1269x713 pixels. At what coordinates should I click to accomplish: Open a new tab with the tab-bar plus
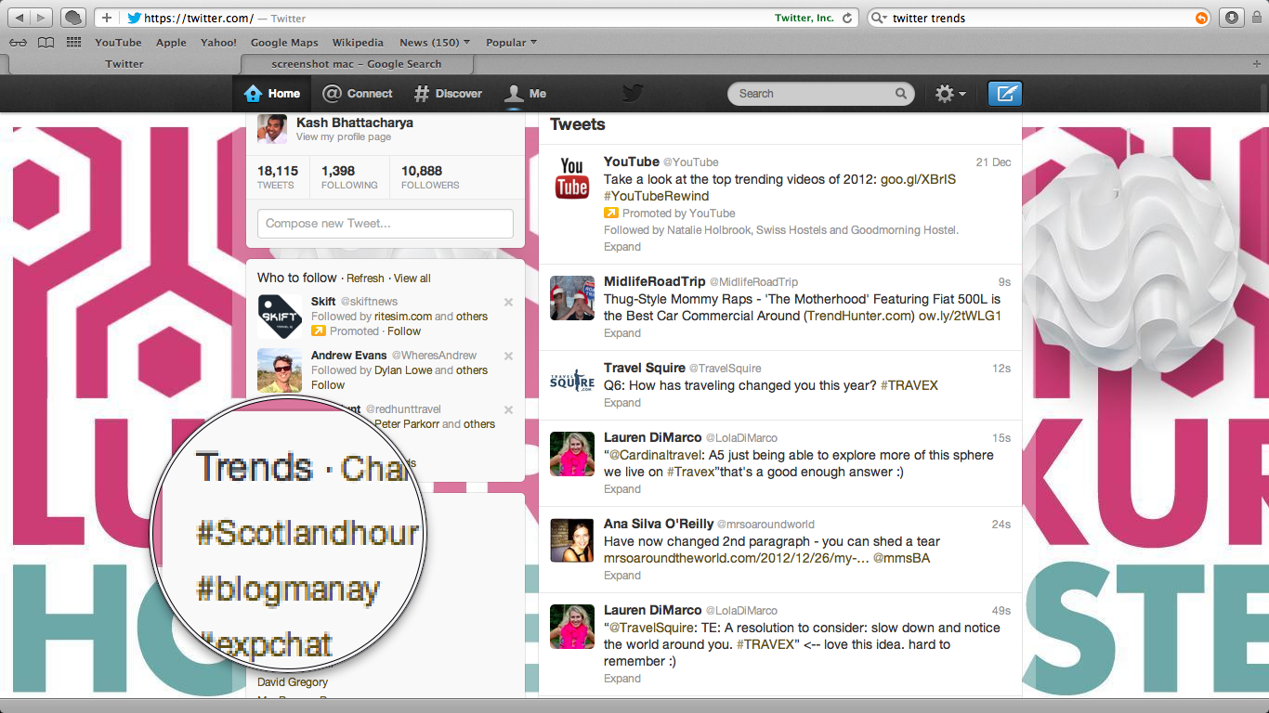[x=1255, y=64]
